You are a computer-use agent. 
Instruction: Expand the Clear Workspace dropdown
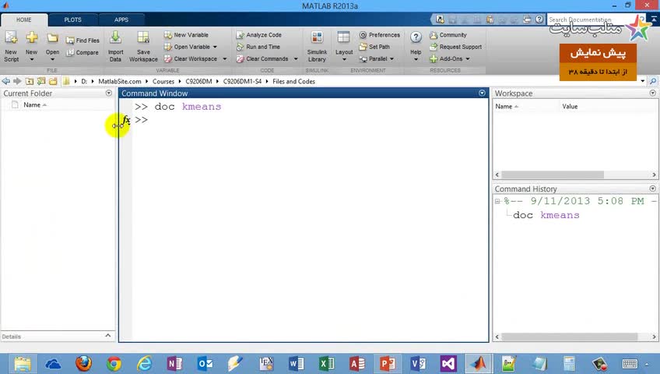[224, 59]
